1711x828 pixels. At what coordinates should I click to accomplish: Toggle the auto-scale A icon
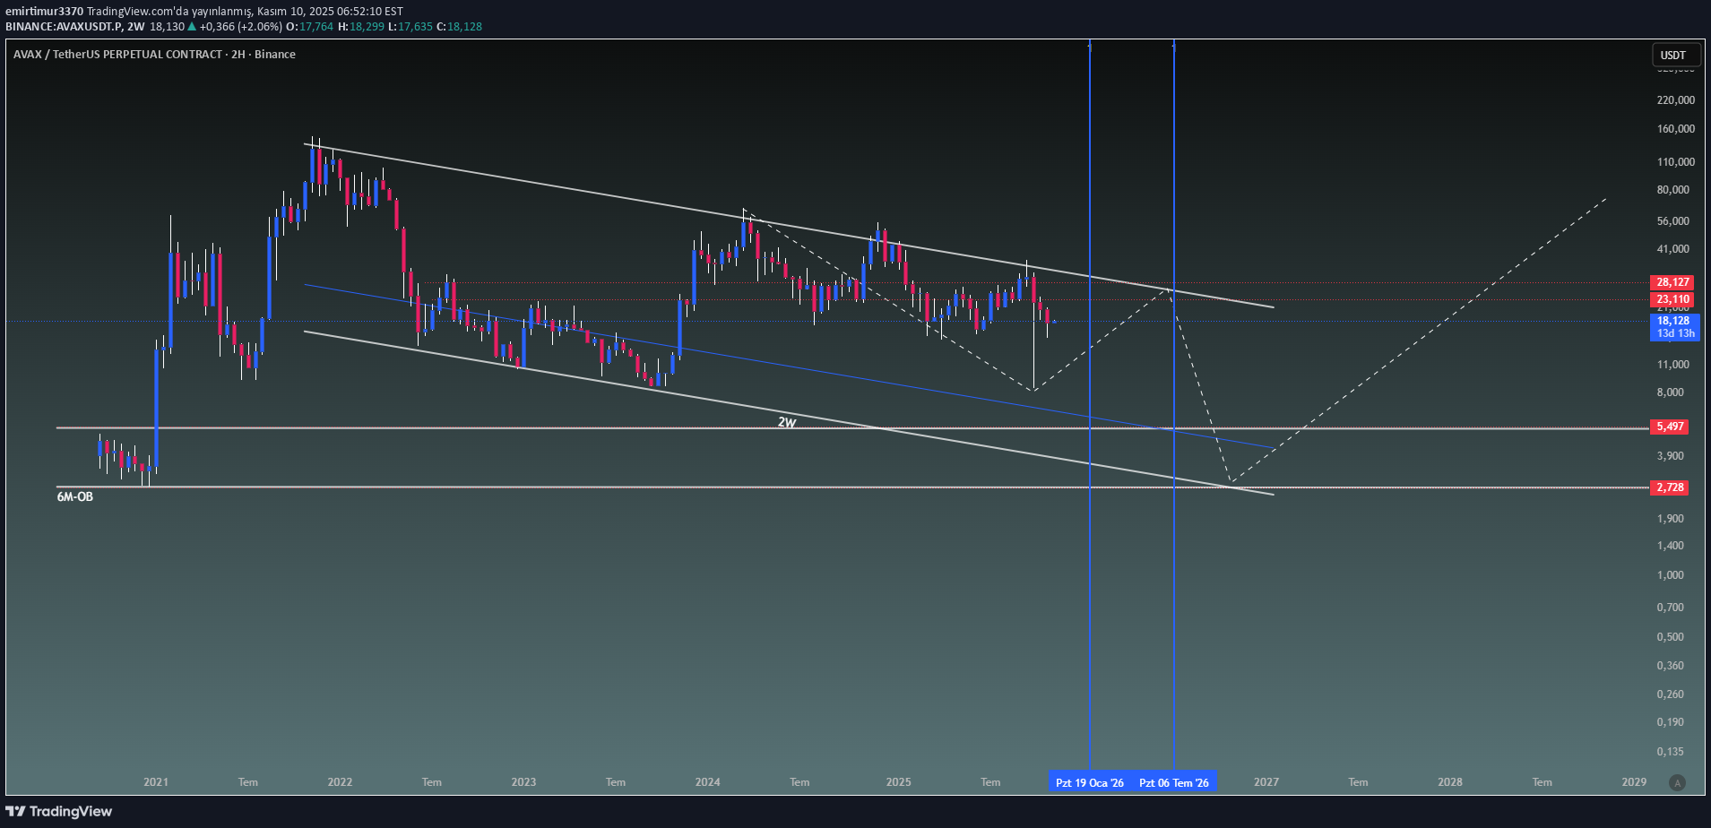pos(1677,782)
